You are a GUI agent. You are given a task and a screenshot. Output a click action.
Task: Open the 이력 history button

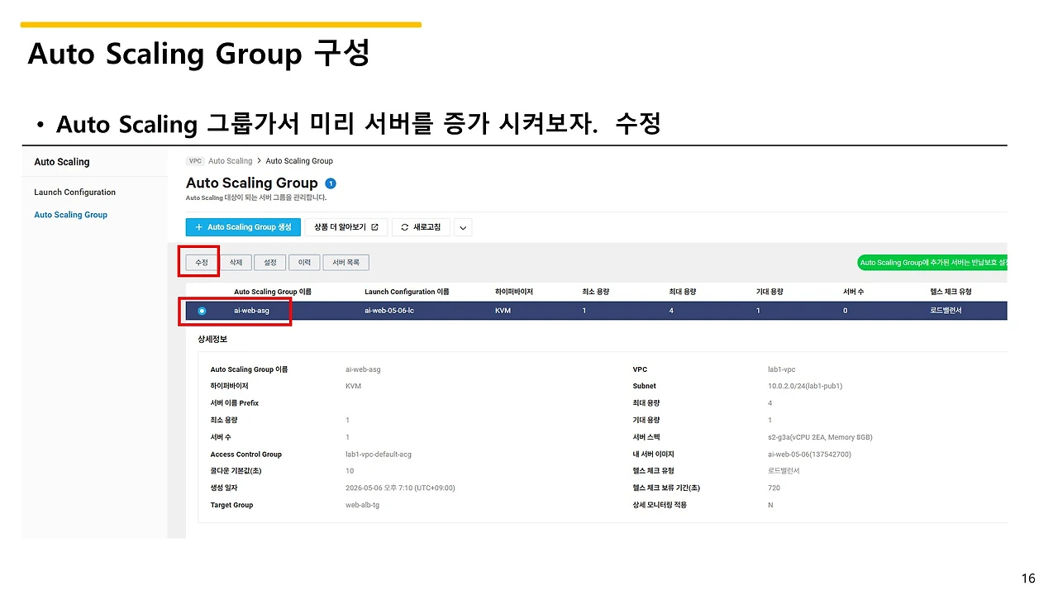click(x=304, y=262)
